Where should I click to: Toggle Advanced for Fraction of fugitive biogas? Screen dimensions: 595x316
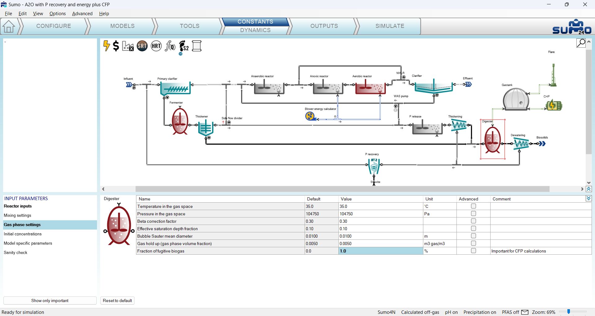tap(473, 251)
